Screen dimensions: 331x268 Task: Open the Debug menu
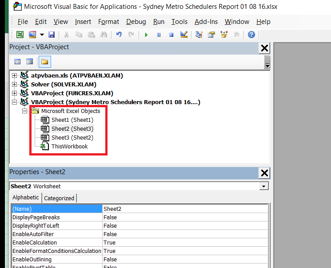point(136,22)
